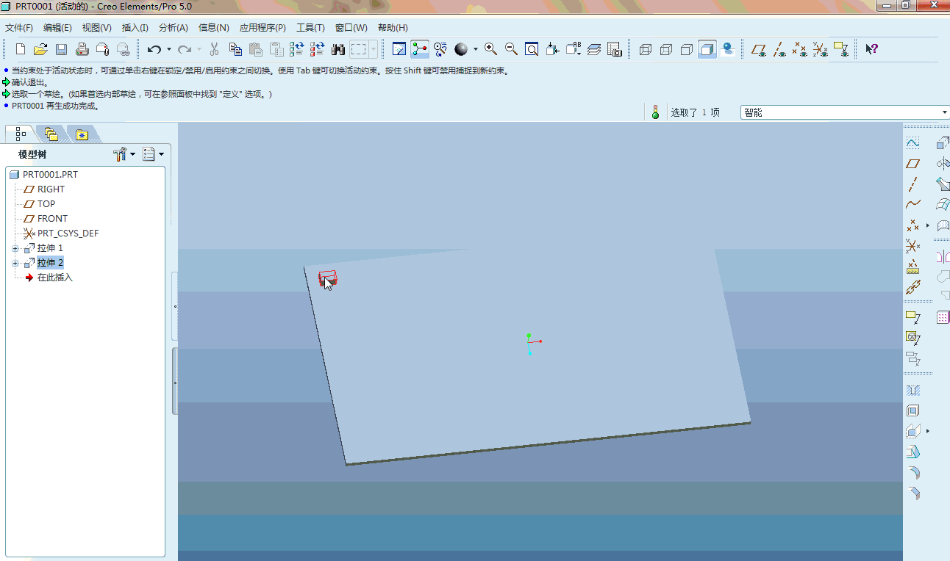Image resolution: width=950 pixels, height=561 pixels.
Task: Refit the model to the window
Action: [x=532, y=49]
